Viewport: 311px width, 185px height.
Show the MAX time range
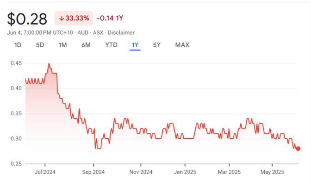coord(182,45)
